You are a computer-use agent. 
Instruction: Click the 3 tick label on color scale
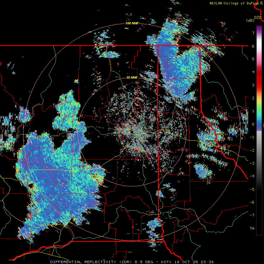point(253,85)
